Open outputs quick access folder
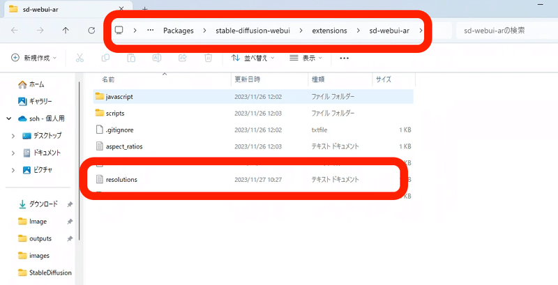 35,238
